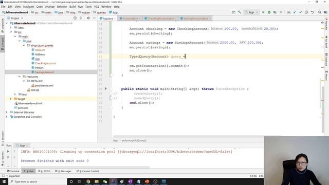This screenshot has width=329, height=185.
Task: Open project structure icon at toolbar end
Action: (x=325, y=12)
